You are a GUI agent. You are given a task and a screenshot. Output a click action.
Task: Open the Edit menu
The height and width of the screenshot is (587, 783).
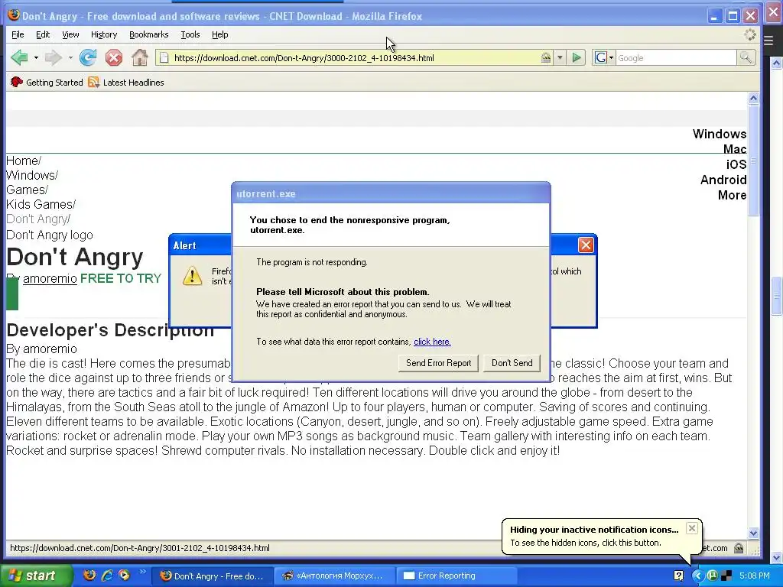(43, 34)
